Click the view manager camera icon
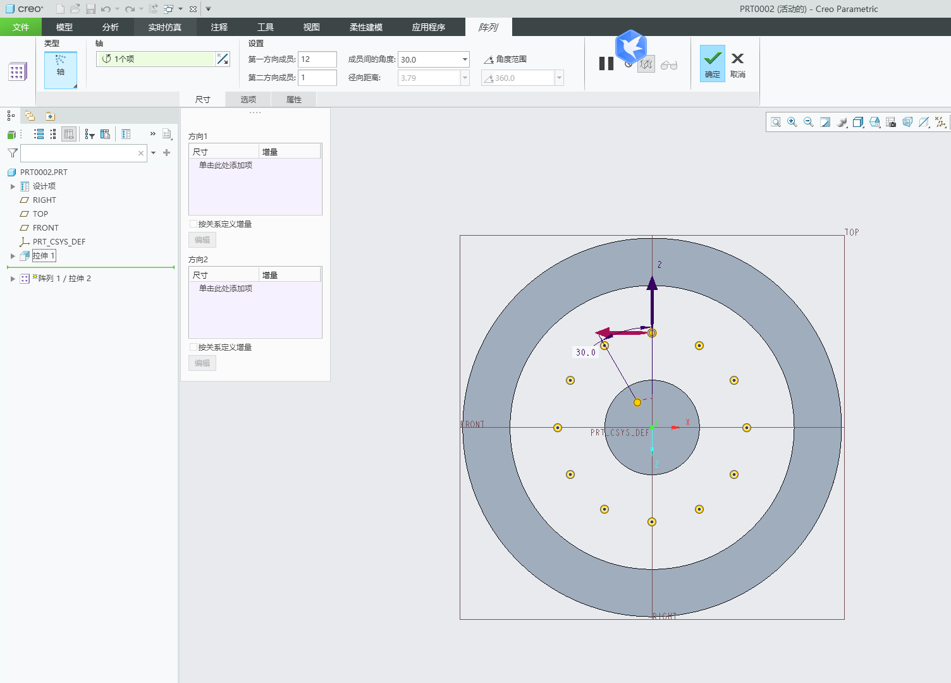The image size is (951, 683). point(891,123)
